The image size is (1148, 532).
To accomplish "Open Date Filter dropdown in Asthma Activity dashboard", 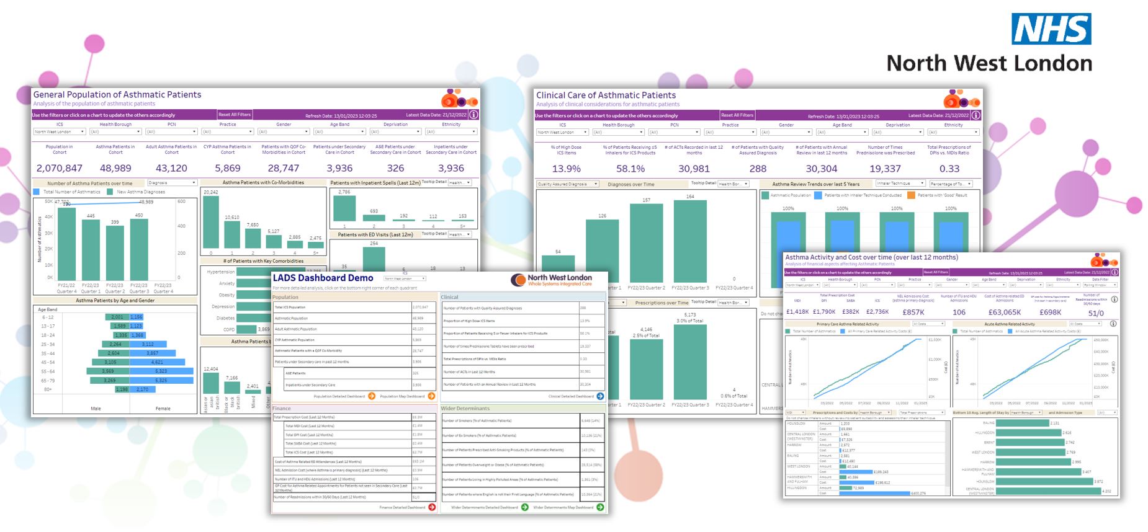I will click(1100, 285).
